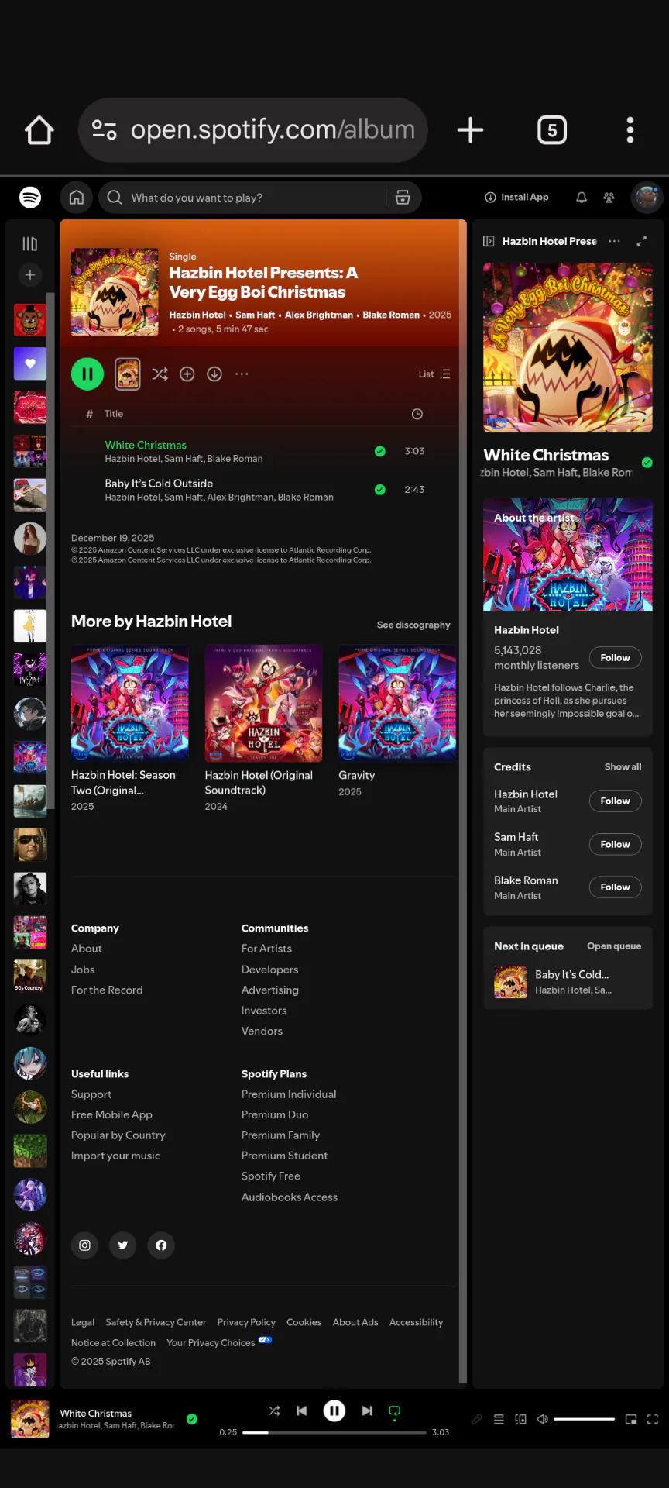Open the Privacy Policy footer link
Image resolution: width=669 pixels, height=1488 pixels.
246,1323
